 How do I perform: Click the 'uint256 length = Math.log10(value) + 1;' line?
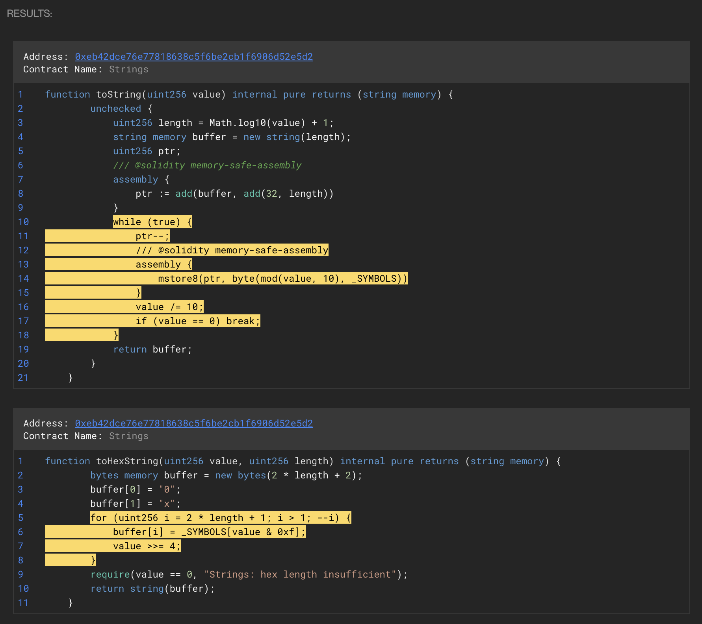point(223,123)
